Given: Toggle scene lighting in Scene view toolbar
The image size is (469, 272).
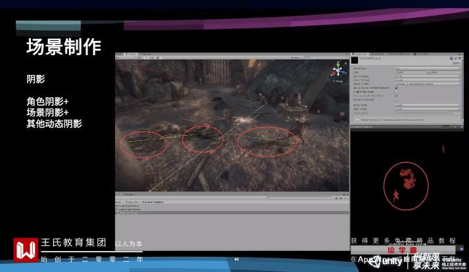Looking at the screenshot, I should 147,57.
